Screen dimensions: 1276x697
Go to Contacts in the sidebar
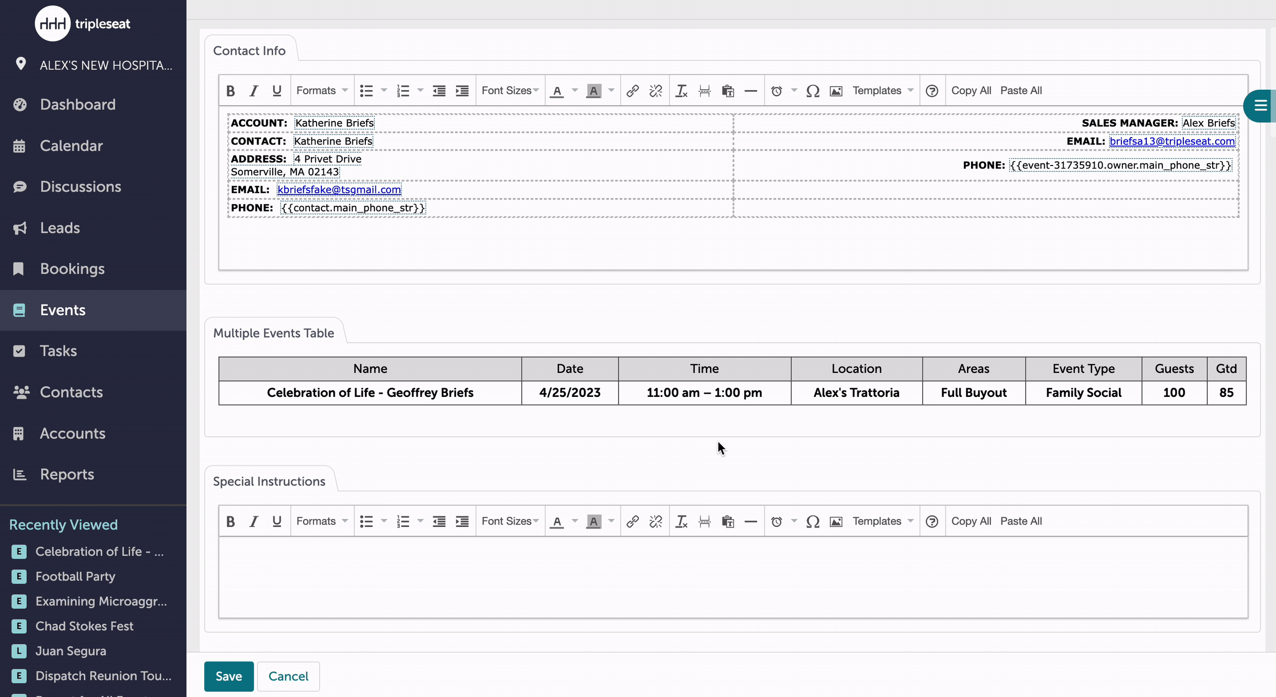tap(93, 392)
